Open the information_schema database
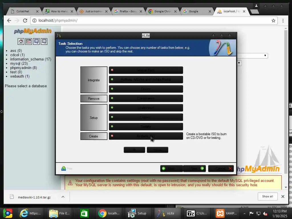 [31, 59]
